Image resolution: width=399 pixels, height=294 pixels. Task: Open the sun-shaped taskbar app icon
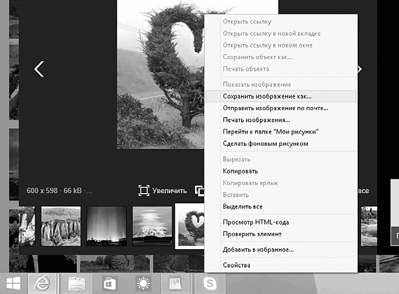pyautogui.click(x=144, y=283)
